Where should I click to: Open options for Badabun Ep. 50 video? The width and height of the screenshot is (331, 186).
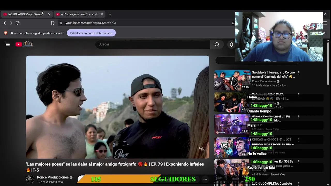point(299,162)
